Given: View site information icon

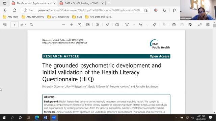Looking at the screenshot, I should [25, 10].
